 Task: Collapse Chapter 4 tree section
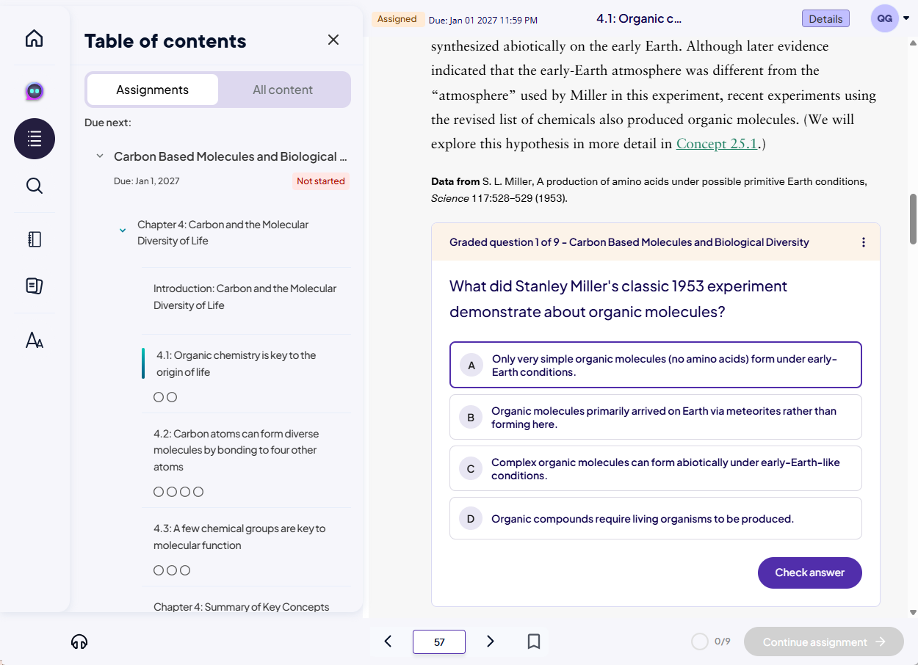tap(123, 230)
